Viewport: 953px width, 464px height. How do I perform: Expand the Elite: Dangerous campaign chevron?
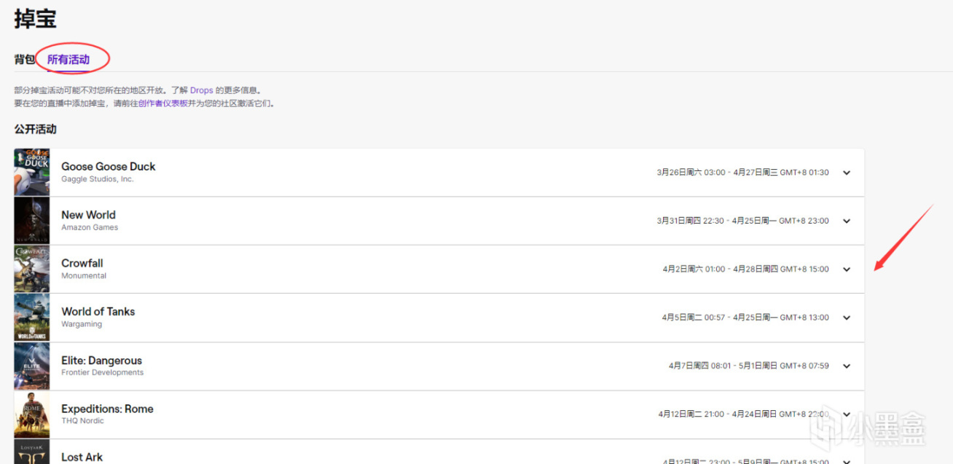coord(847,366)
